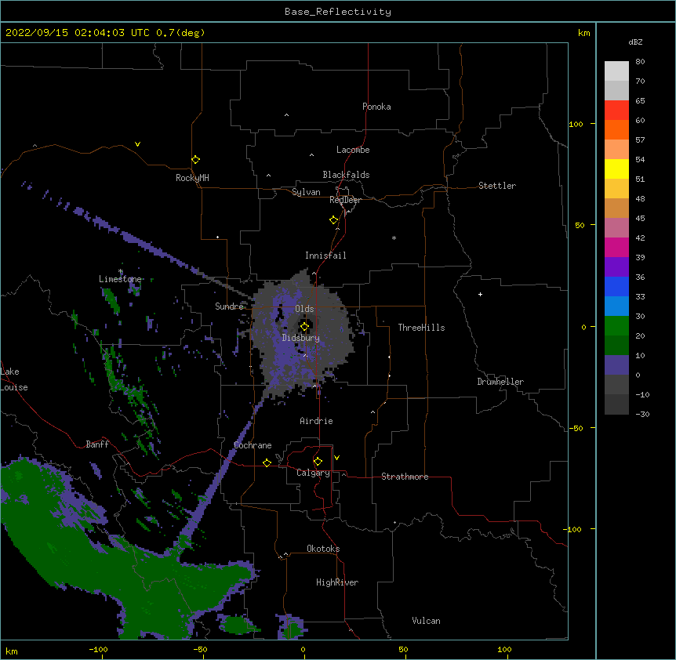
Task: Click the Lake Louise label
Action: coord(14,379)
